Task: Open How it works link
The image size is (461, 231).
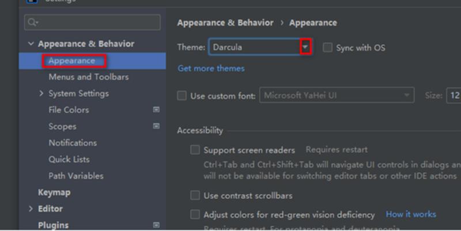Action: [x=411, y=214]
